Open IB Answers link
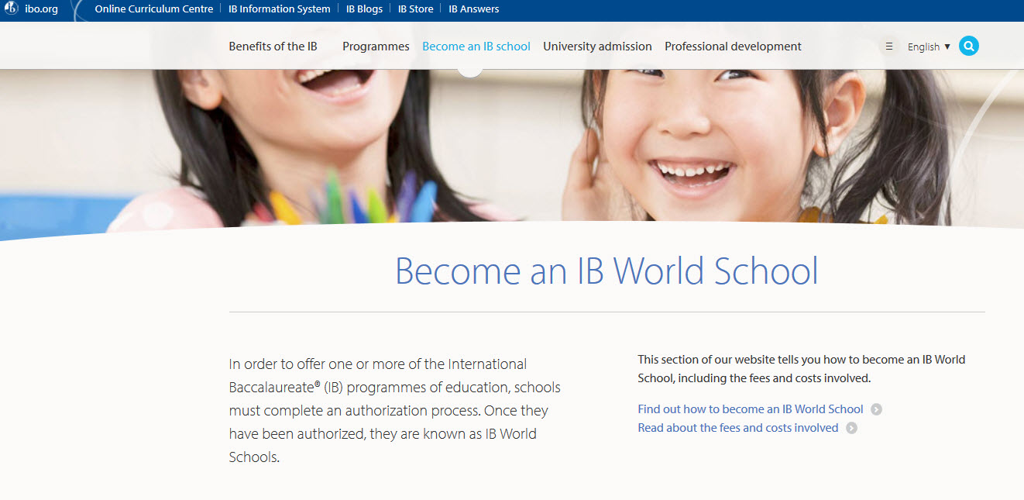 point(474,9)
